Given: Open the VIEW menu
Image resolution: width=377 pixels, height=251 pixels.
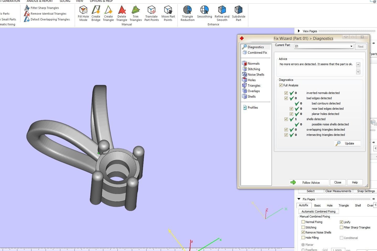Looking at the screenshot, I should pyautogui.click(x=79, y=1).
